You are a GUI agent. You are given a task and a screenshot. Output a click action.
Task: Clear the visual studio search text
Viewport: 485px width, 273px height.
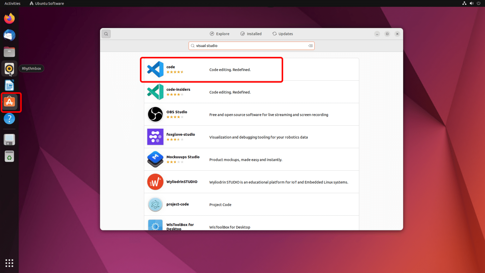310,45
